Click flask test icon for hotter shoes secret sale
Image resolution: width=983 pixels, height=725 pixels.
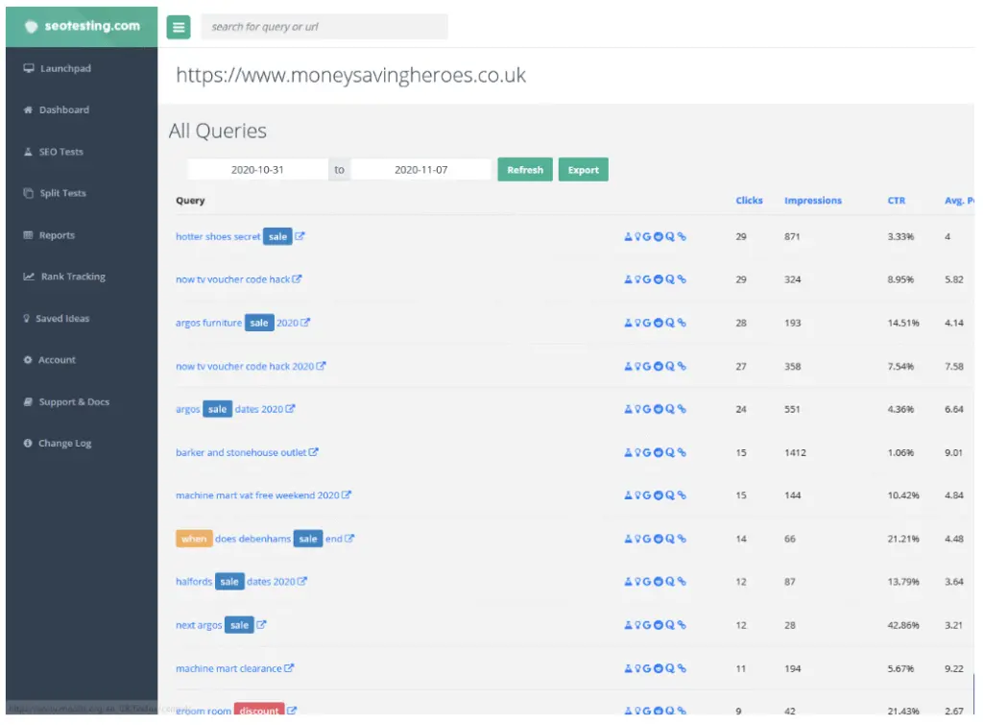[628, 236]
